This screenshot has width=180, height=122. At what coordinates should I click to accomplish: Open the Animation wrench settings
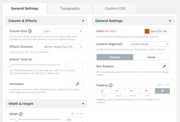(78, 84)
